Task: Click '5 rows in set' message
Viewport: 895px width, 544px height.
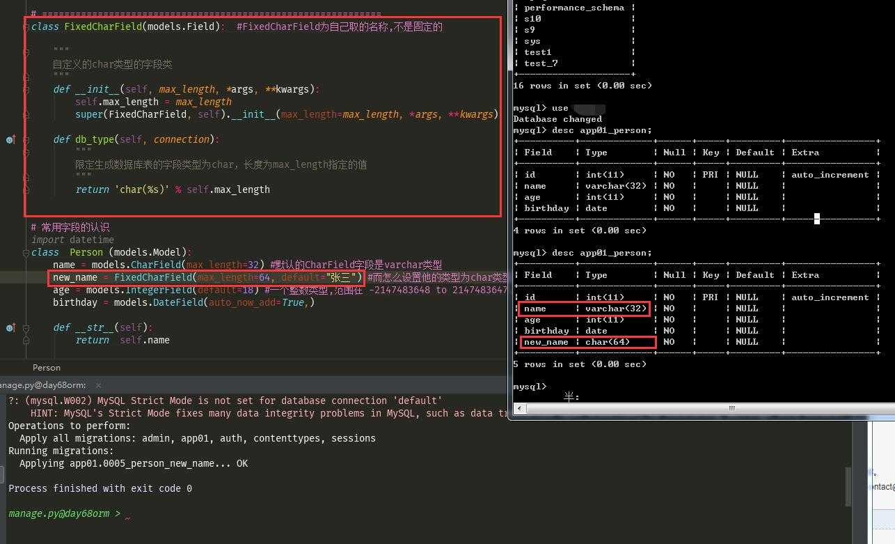Action: [580, 364]
